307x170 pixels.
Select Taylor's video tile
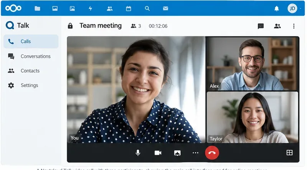click(x=253, y=117)
